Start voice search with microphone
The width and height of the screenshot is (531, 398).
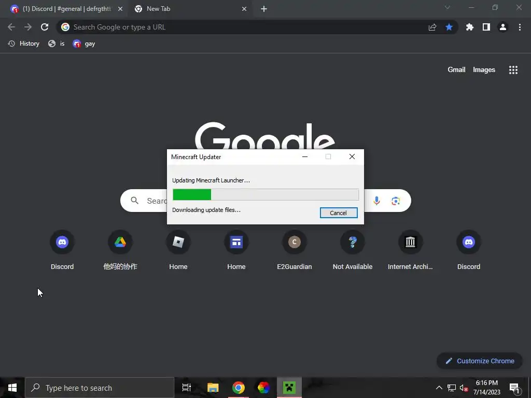[x=376, y=201]
